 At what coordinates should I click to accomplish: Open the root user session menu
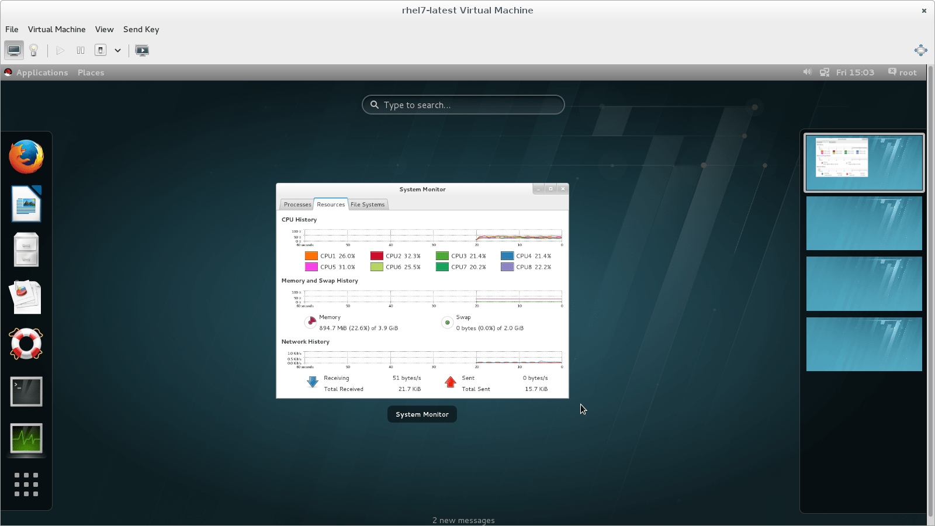902,72
